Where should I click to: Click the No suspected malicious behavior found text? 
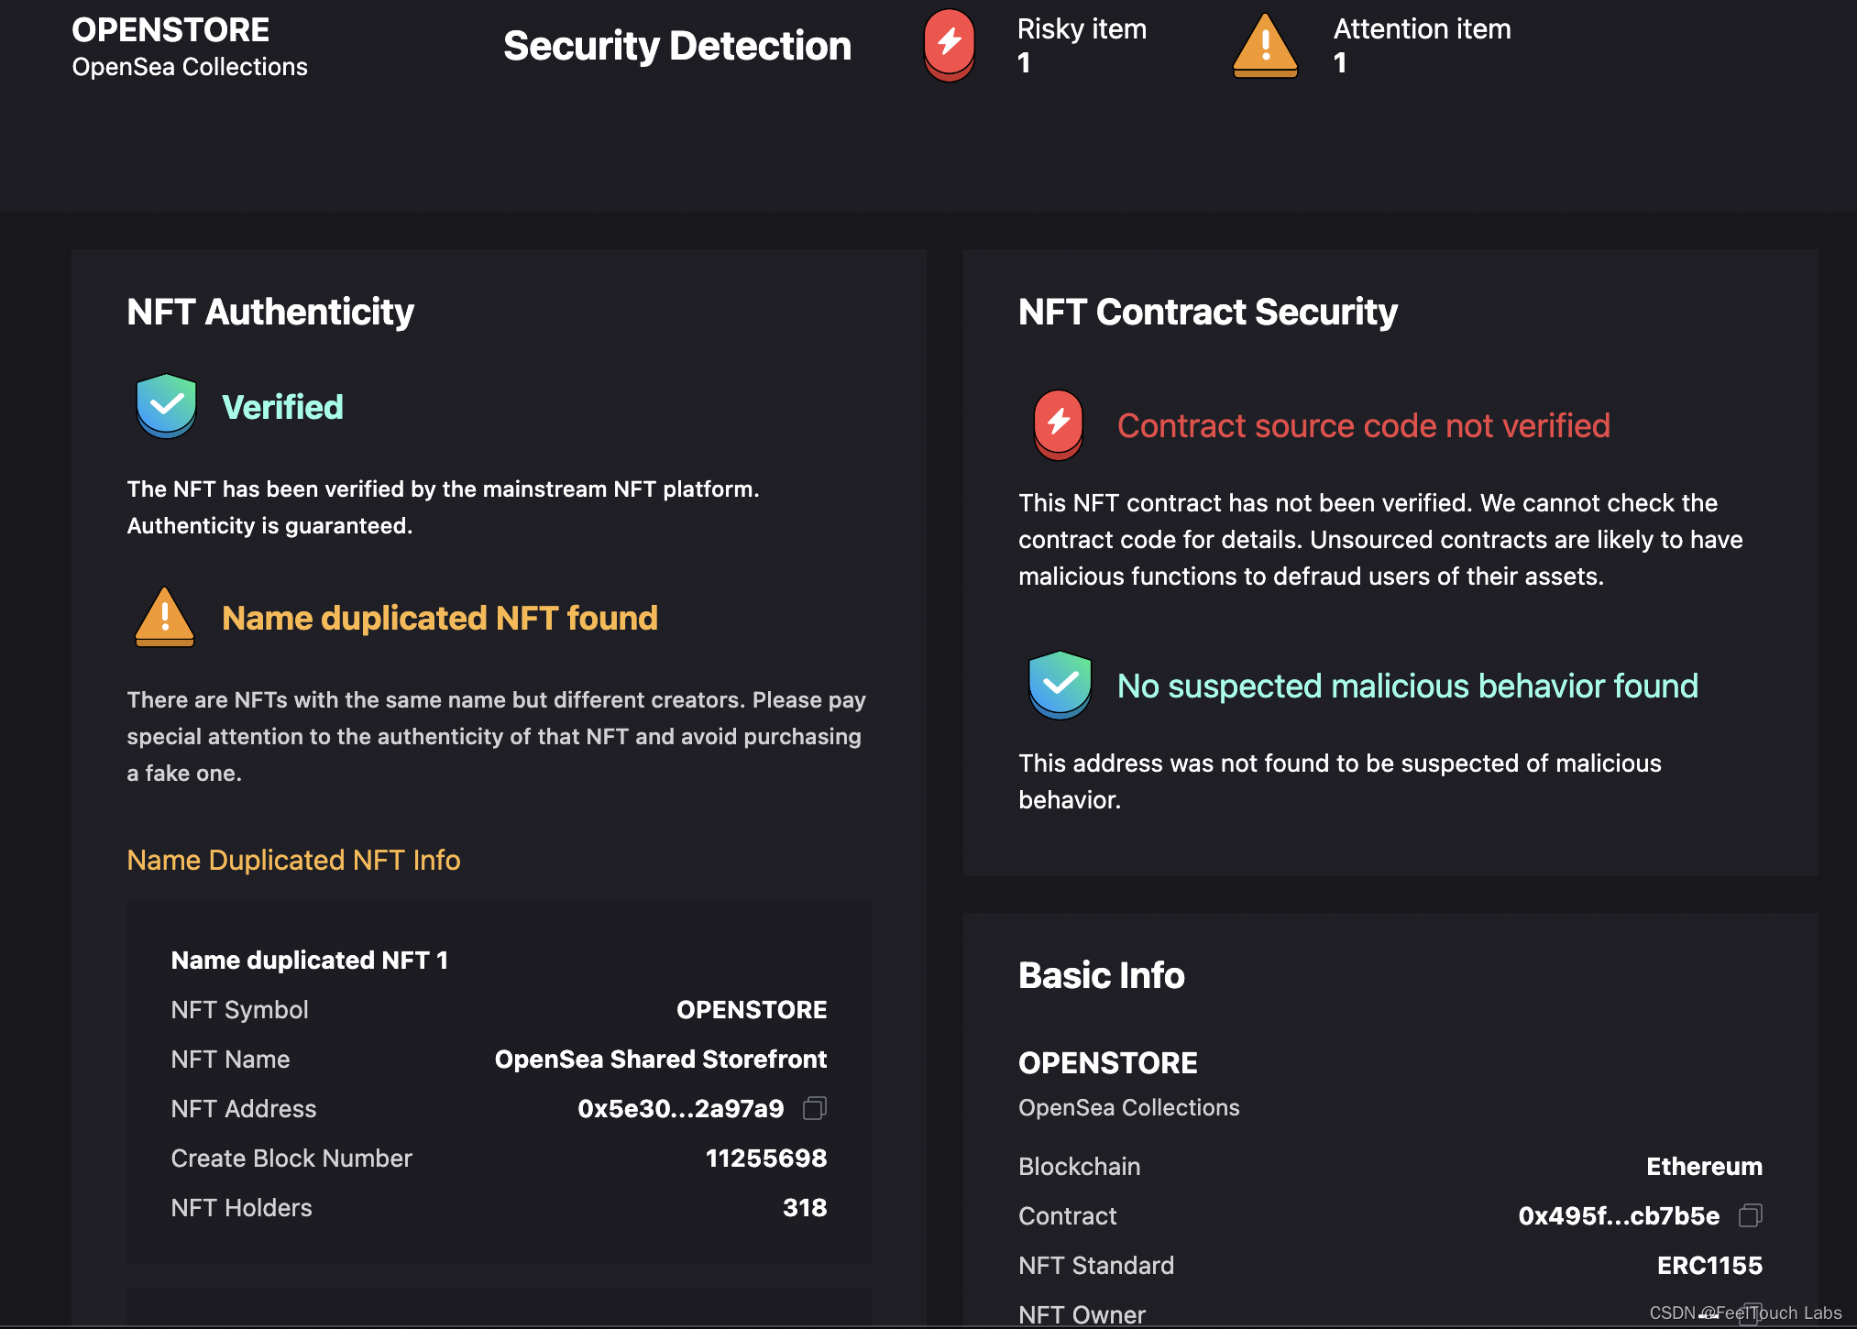[x=1407, y=686]
